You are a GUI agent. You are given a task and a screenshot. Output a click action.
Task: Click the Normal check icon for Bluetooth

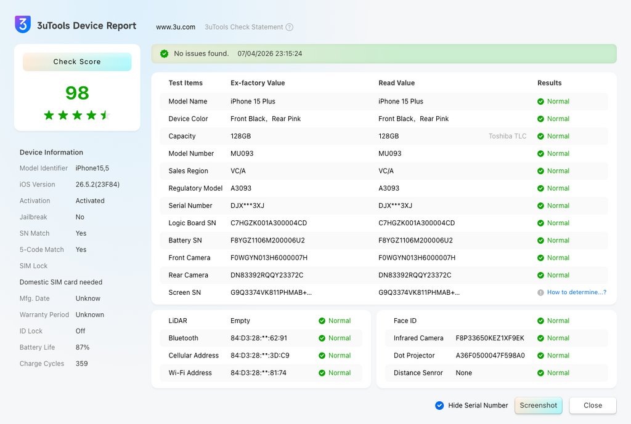tap(322, 338)
